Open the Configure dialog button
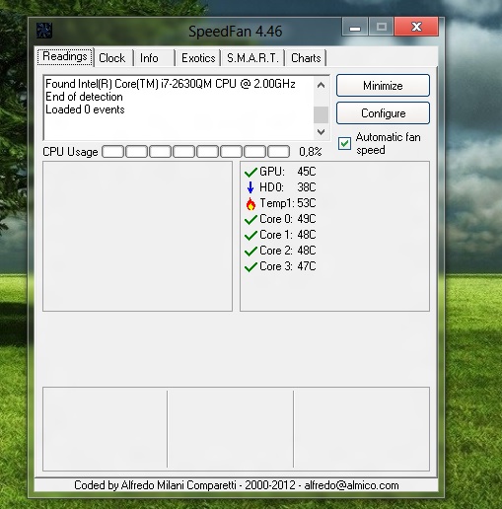Viewport: 502px width, 509px height. [383, 113]
